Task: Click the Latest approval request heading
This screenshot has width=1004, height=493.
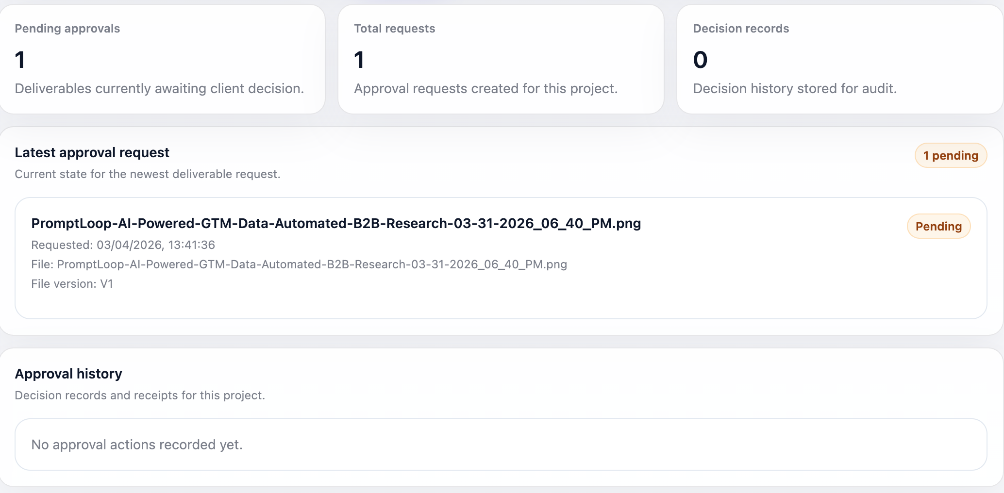Action: pos(92,152)
